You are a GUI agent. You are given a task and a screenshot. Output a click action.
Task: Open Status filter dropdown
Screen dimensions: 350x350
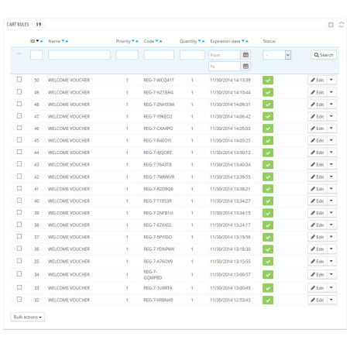pos(277,55)
